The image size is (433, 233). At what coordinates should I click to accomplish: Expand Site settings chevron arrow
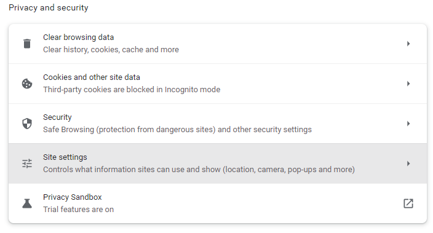pyautogui.click(x=408, y=164)
